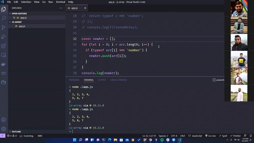254x143 pixels.
Task: Switch to the Debug Console tab
Action: 119,80
